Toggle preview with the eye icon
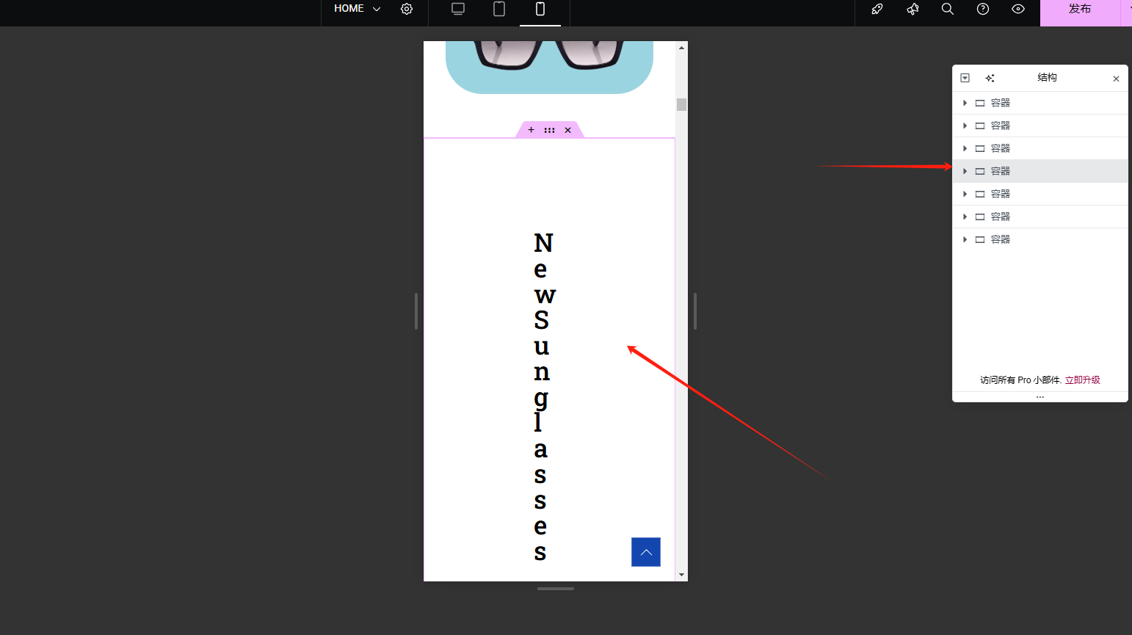The height and width of the screenshot is (635, 1132). 1018,9
